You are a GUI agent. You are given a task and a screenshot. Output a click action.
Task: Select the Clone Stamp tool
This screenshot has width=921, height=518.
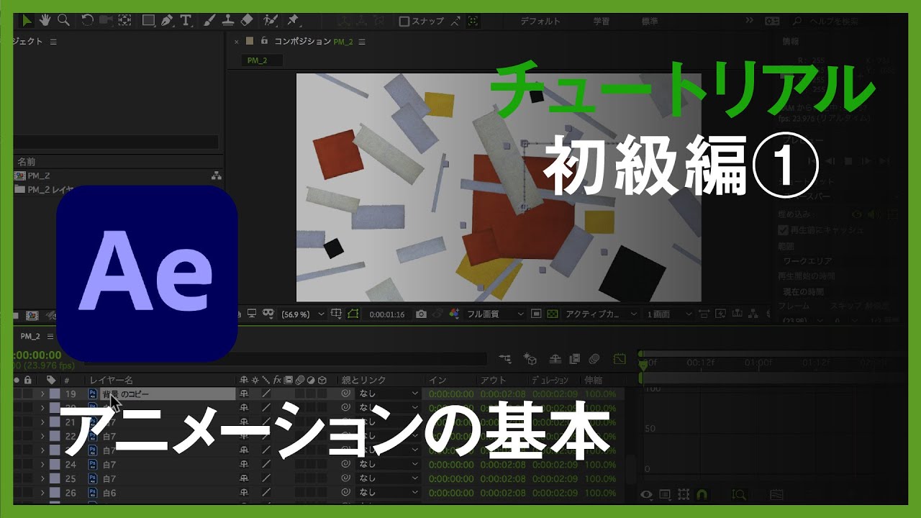pyautogui.click(x=227, y=20)
